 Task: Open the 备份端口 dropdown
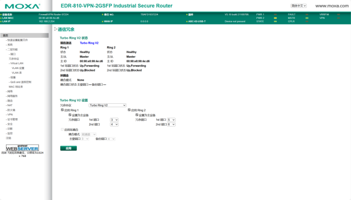(x=111, y=139)
